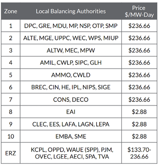This screenshot has height=168, width=160.
Task: Select Zone 2 ALTE, MGE, UPPC cell
Action: pyautogui.click(x=71, y=38)
